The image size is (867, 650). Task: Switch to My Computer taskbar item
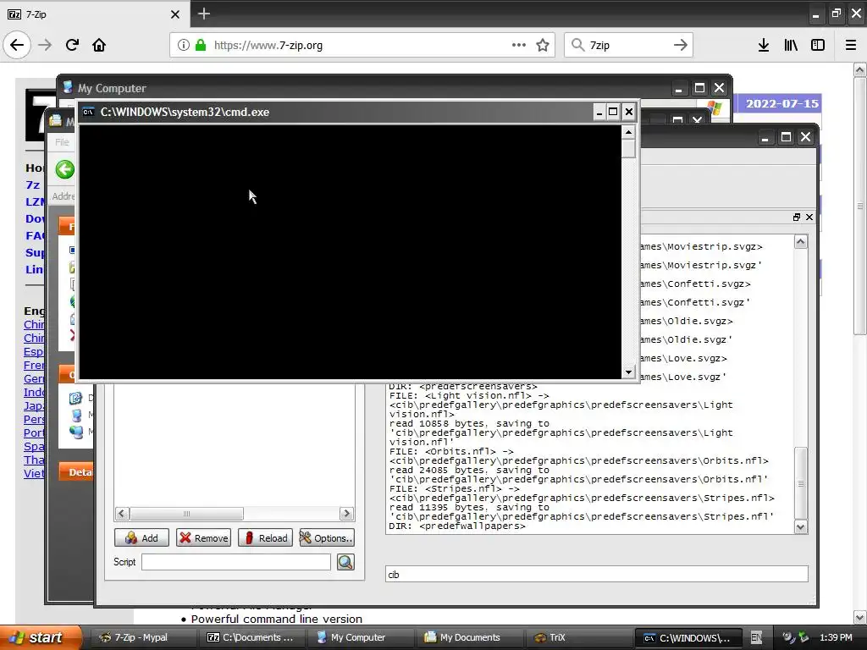[x=358, y=637]
